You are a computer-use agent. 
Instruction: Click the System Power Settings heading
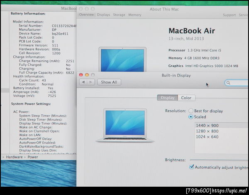tap(31, 104)
